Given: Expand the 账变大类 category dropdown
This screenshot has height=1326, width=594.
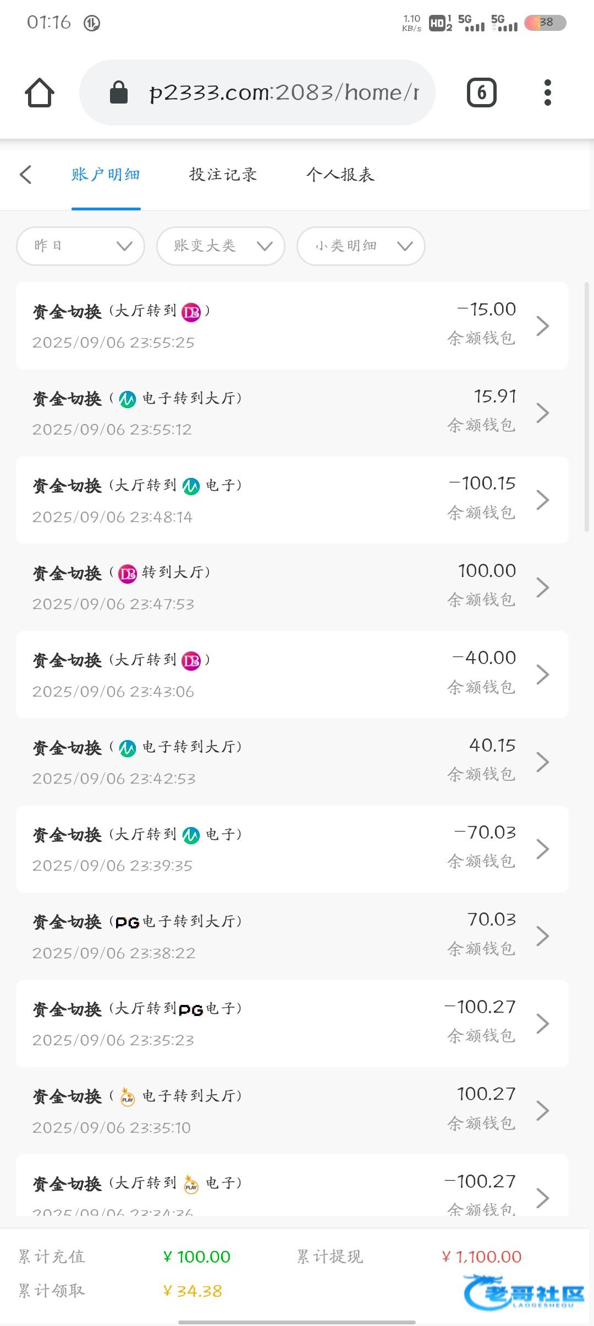Looking at the screenshot, I should click(x=221, y=246).
